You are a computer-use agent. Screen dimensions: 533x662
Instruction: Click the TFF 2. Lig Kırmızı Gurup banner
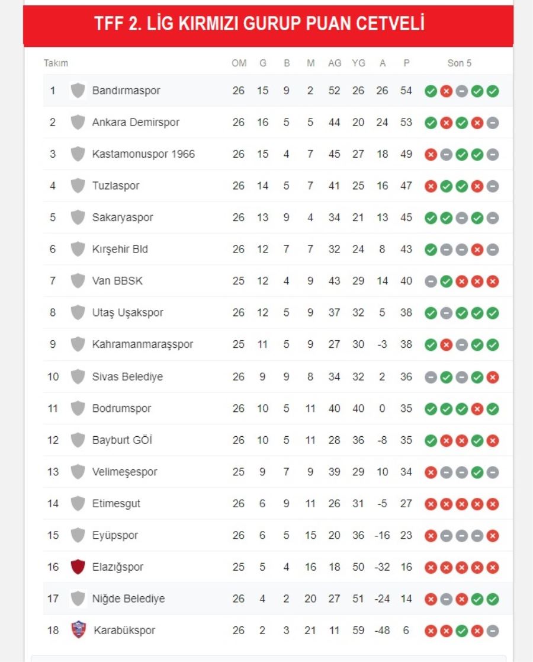[268, 24]
